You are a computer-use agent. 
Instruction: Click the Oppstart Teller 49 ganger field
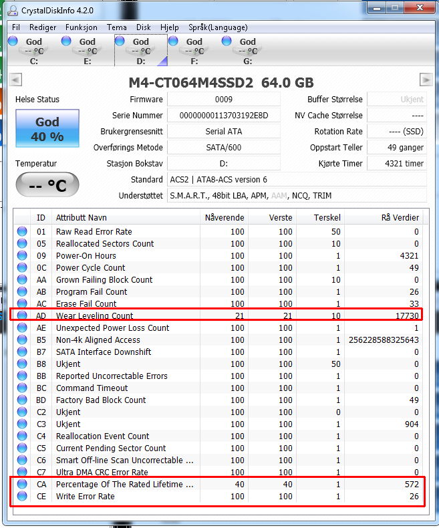pos(397,148)
